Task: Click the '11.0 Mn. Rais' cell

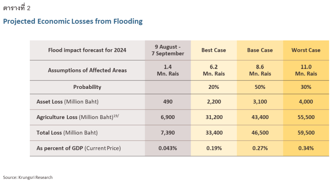Action: click(306, 70)
